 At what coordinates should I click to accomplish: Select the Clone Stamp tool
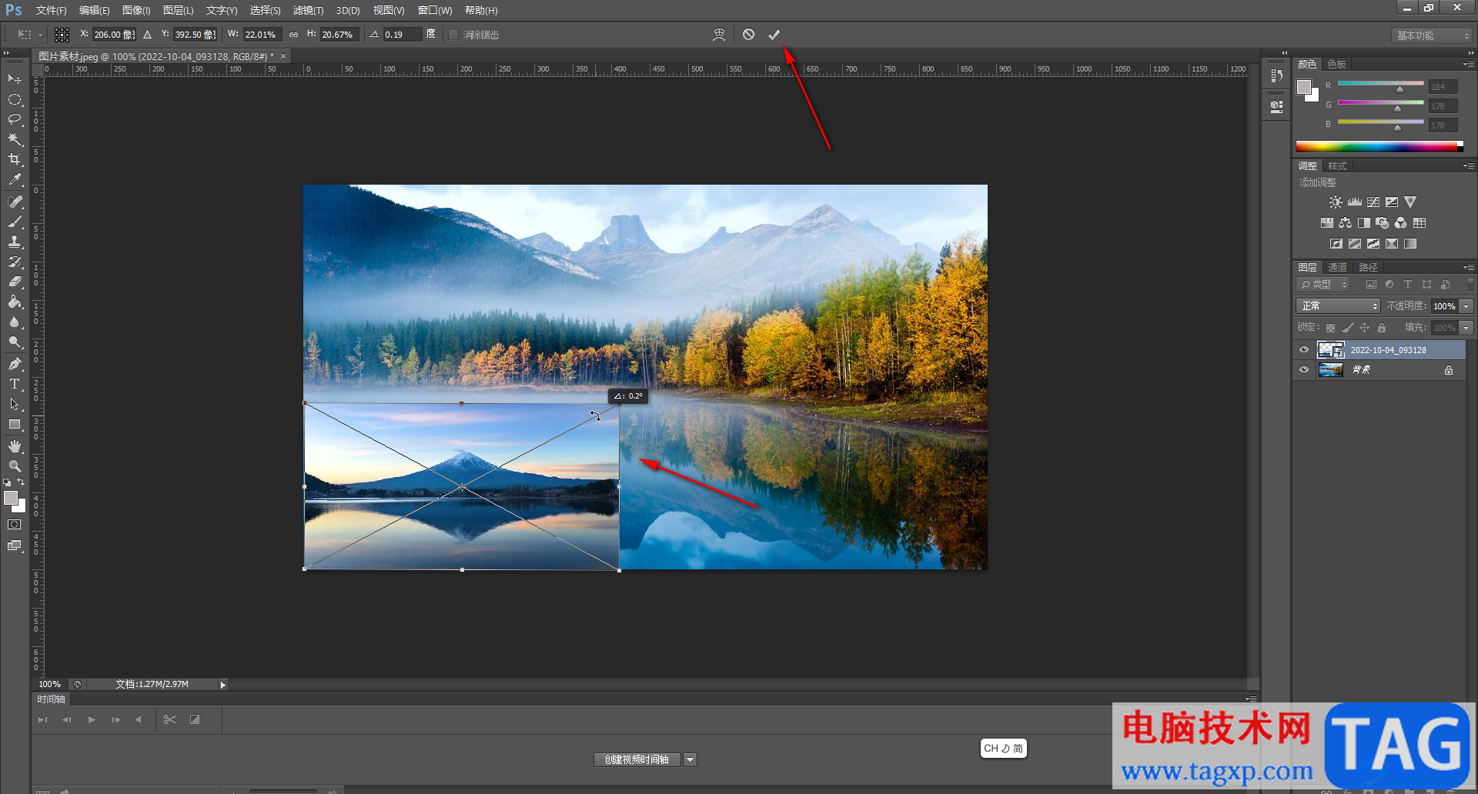click(15, 242)
